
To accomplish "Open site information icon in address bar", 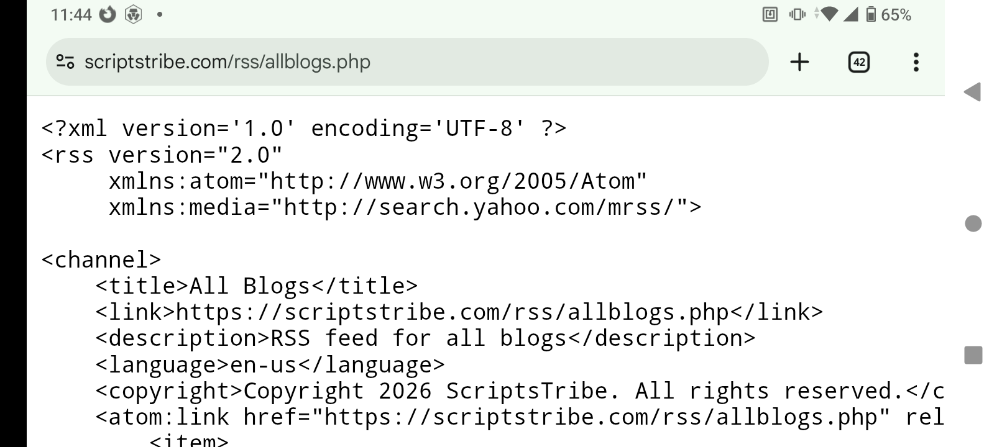I will (x=65, y=62).
